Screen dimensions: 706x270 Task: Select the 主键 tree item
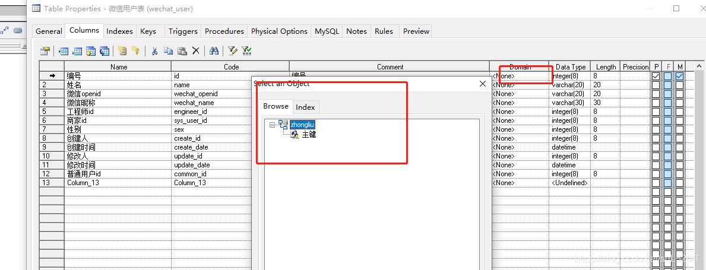pyautogui.click(x=309, y=134)
